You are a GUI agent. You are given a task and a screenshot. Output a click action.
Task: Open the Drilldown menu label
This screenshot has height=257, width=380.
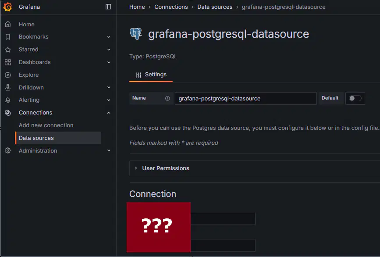[31, 87]
